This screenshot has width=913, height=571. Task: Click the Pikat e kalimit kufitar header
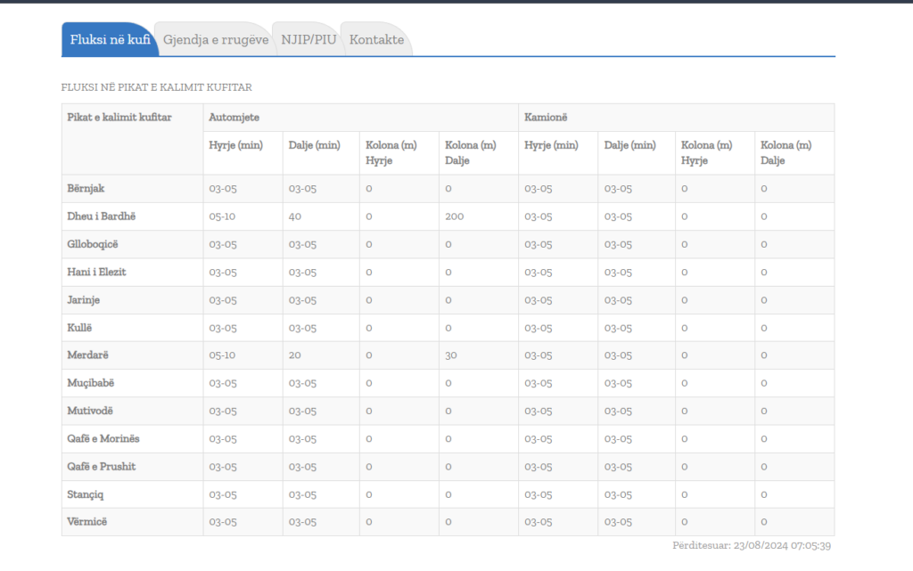(x=119, y=118)
